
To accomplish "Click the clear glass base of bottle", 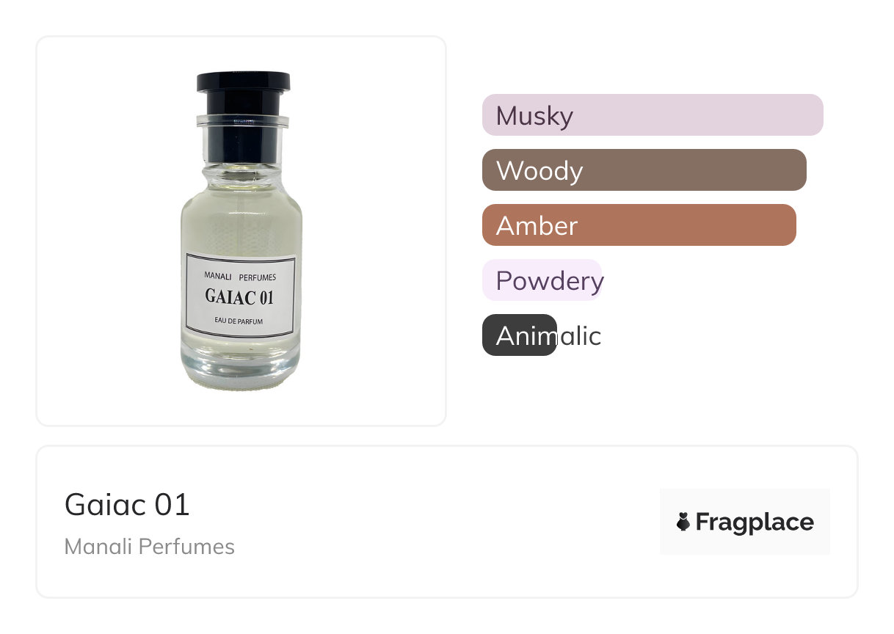I will 240,371.
